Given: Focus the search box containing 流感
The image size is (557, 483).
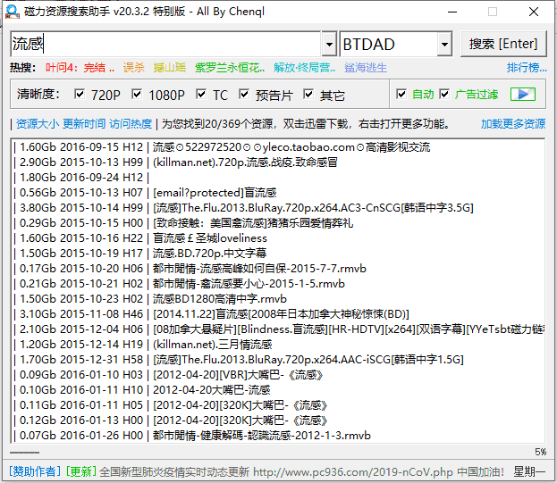Looking at the screenshot, I should click(166, 44).
